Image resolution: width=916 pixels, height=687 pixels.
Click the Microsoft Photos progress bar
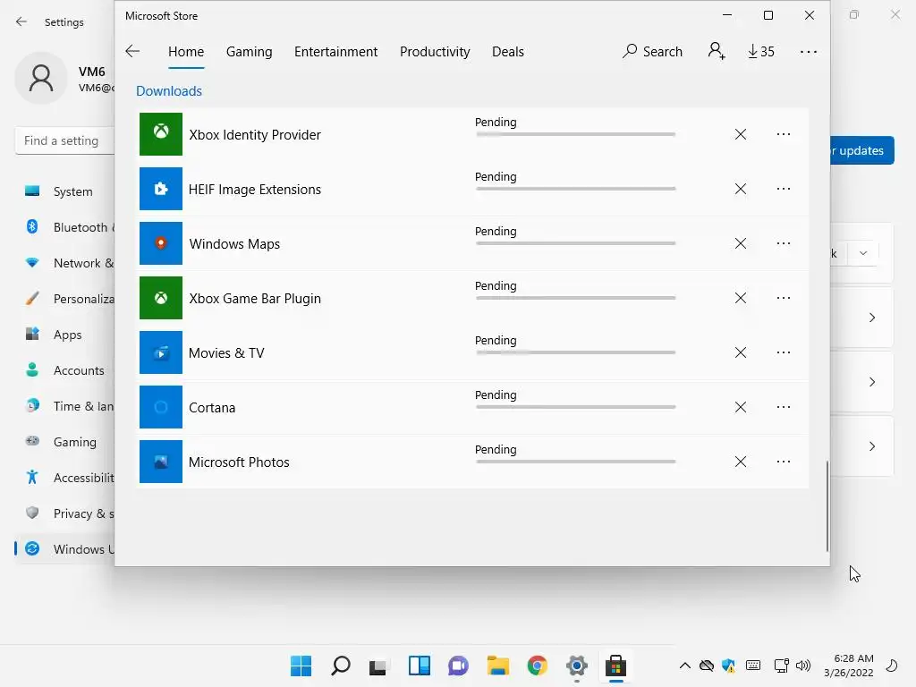575,462
